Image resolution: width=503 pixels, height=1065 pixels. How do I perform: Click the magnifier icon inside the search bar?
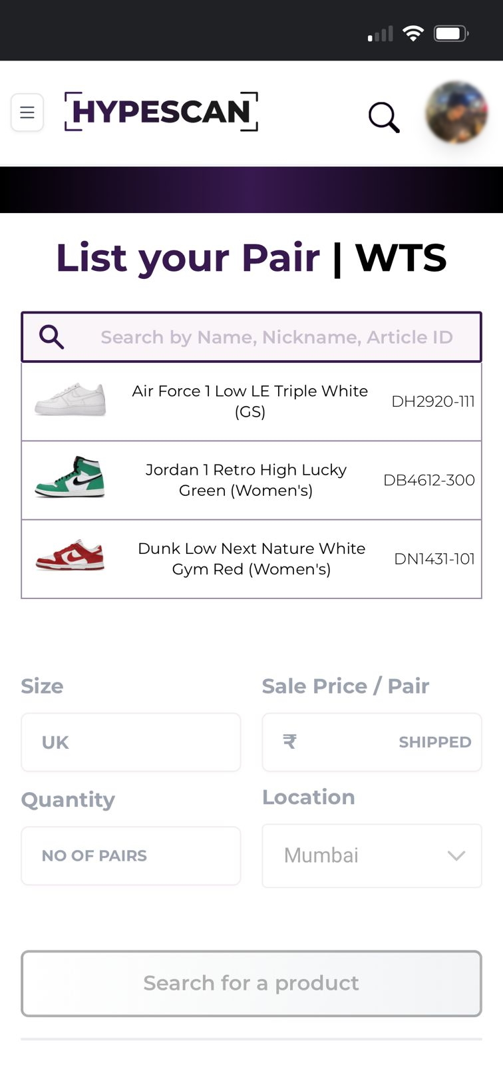(x=52, y=337)
